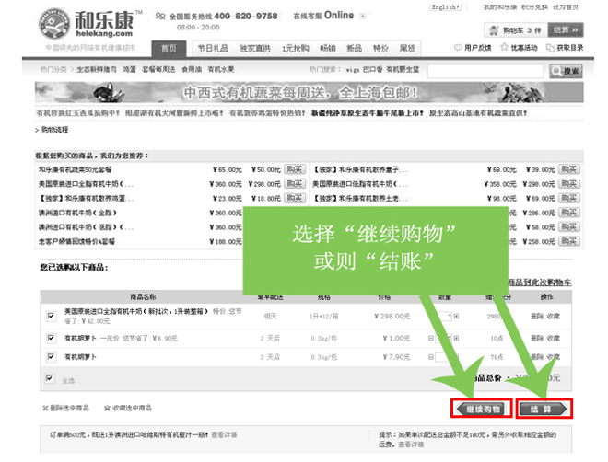Viewport: 608px width, 462px height.
Task: Click the shopping cart icon showing 3 件
Action: coord(494,30)
